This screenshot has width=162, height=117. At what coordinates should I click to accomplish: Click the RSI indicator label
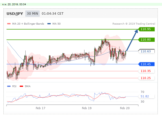14,86
